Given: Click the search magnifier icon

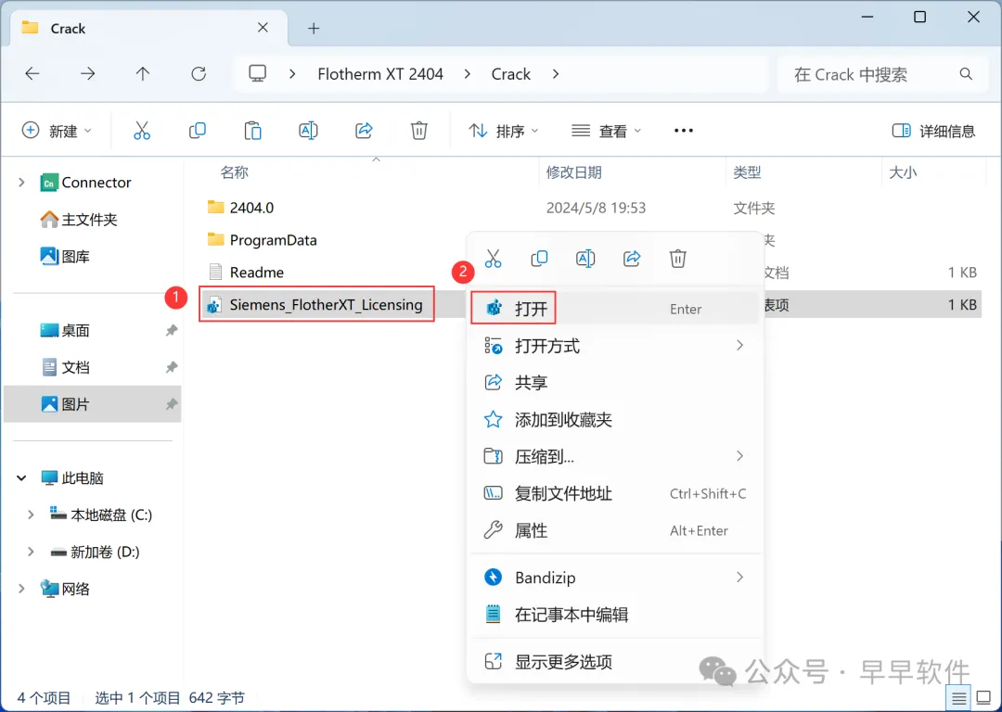Looking at the screenshot, I should (x=966, y=74).
